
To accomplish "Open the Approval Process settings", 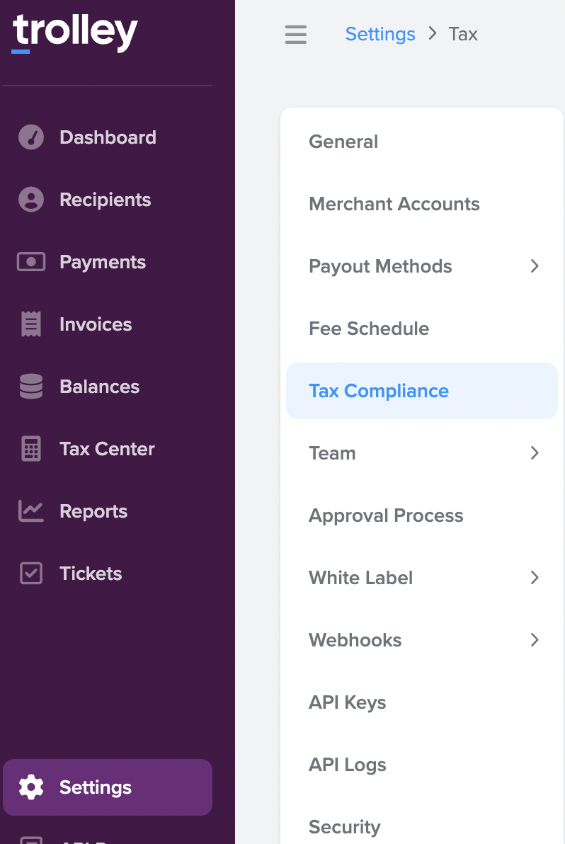I will coord(386,515).
